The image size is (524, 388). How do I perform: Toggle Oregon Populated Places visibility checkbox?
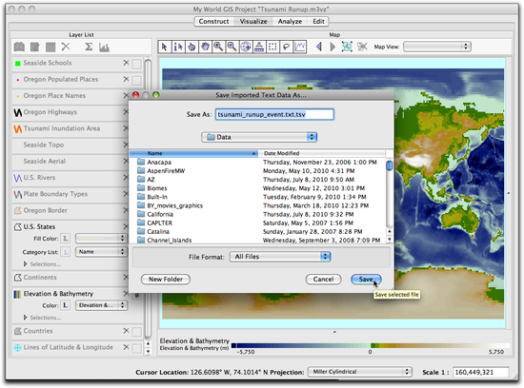136,81
